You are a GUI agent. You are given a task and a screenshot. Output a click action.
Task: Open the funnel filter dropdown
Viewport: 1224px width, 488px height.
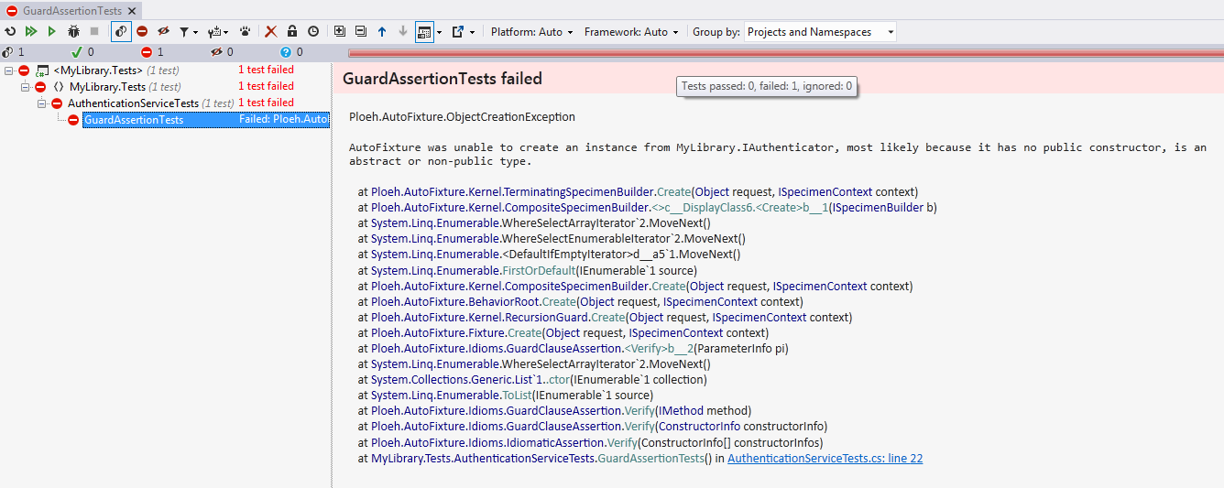[x=188, y=31]
